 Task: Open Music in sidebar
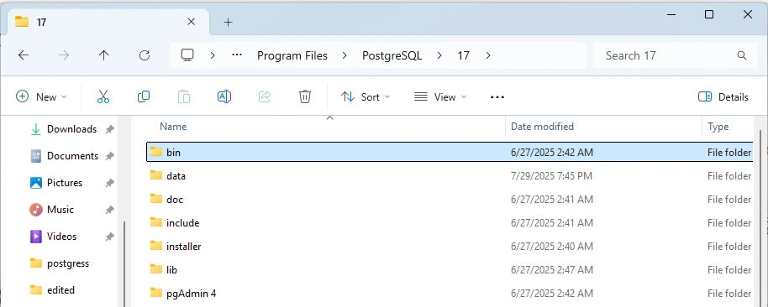[x=60, y=210]
